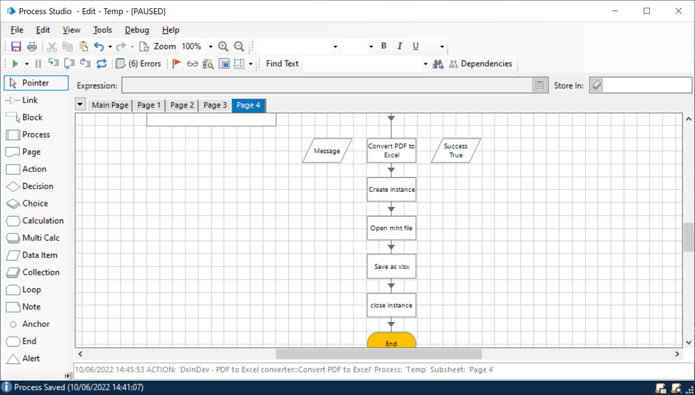Viewport: 695px width, 395px height.
Task: Click the (6) Errors validation button
Action: [138, 64]
